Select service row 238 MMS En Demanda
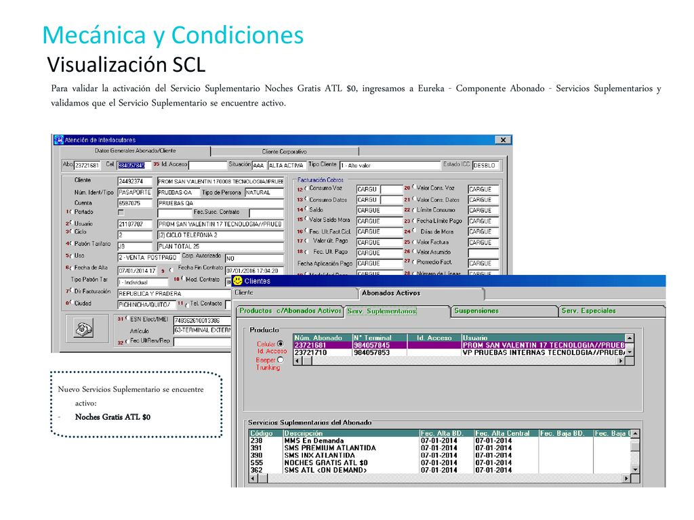This screenshot has width=694, height=520. [438, 441]
